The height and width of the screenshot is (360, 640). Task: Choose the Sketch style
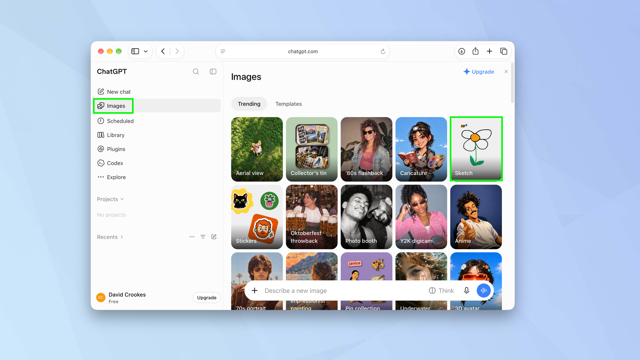[476, 149]
